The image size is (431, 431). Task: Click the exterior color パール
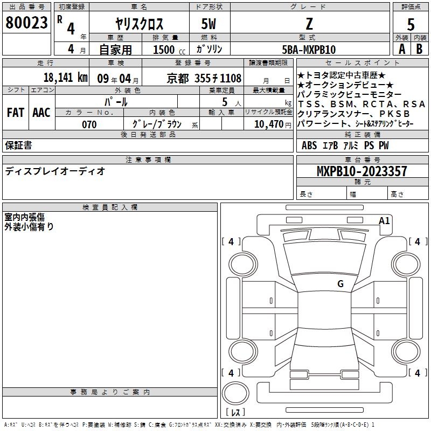point(116,102)
